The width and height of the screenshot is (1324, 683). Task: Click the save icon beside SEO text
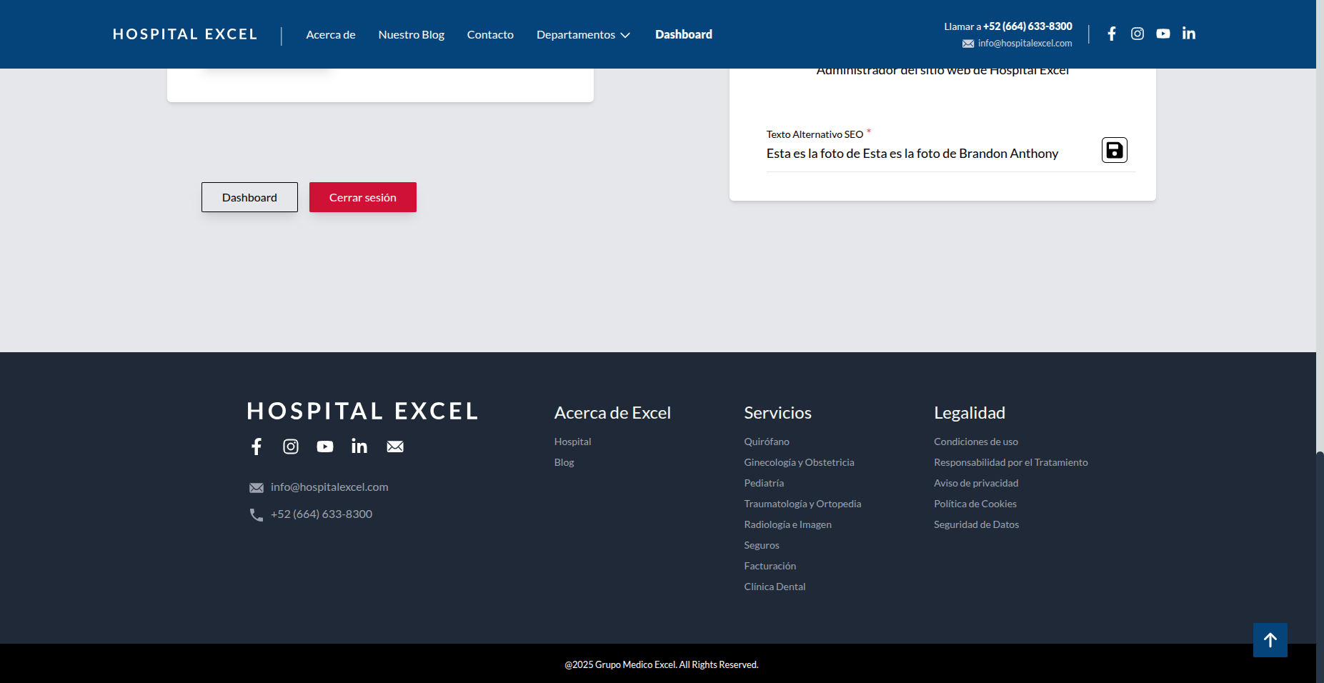click(x=1114, y=150)
